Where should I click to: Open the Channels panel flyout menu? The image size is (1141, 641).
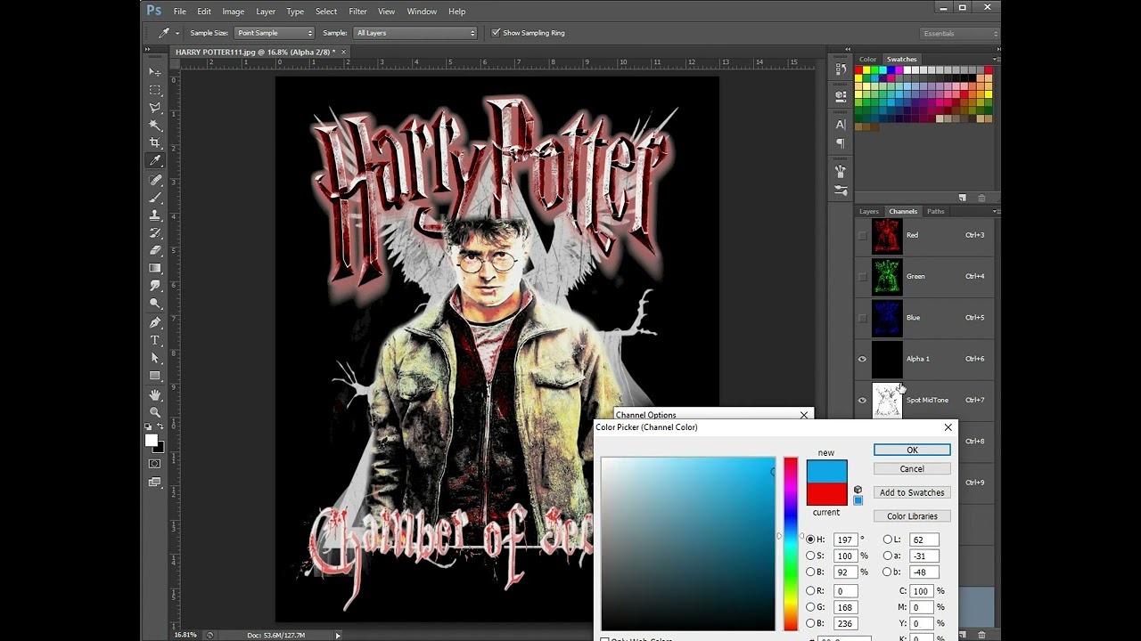pyautogui.click(x=995, y=212)
